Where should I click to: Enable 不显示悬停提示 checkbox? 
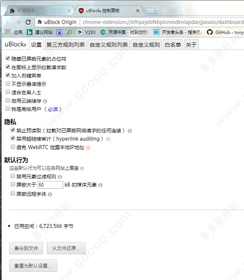point(8,83)
